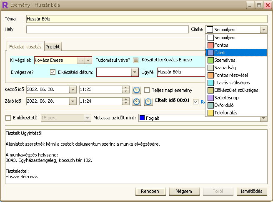Viewport: 273px width, 202px height.
Task: Click the first clock icon beside Záró idő
Action: coord(137,101)
